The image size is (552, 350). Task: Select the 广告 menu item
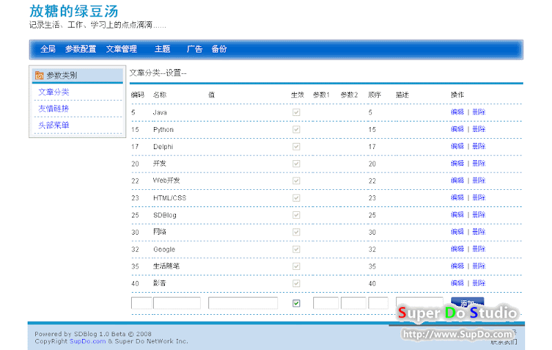tap(195, 49)
